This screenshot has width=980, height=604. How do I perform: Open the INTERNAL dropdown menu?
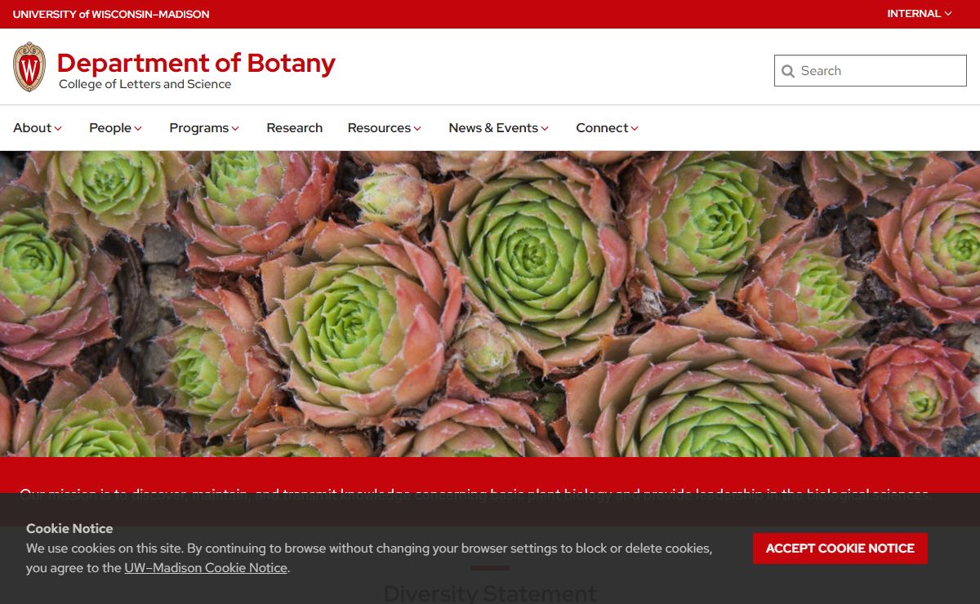(x=920, y=14)
